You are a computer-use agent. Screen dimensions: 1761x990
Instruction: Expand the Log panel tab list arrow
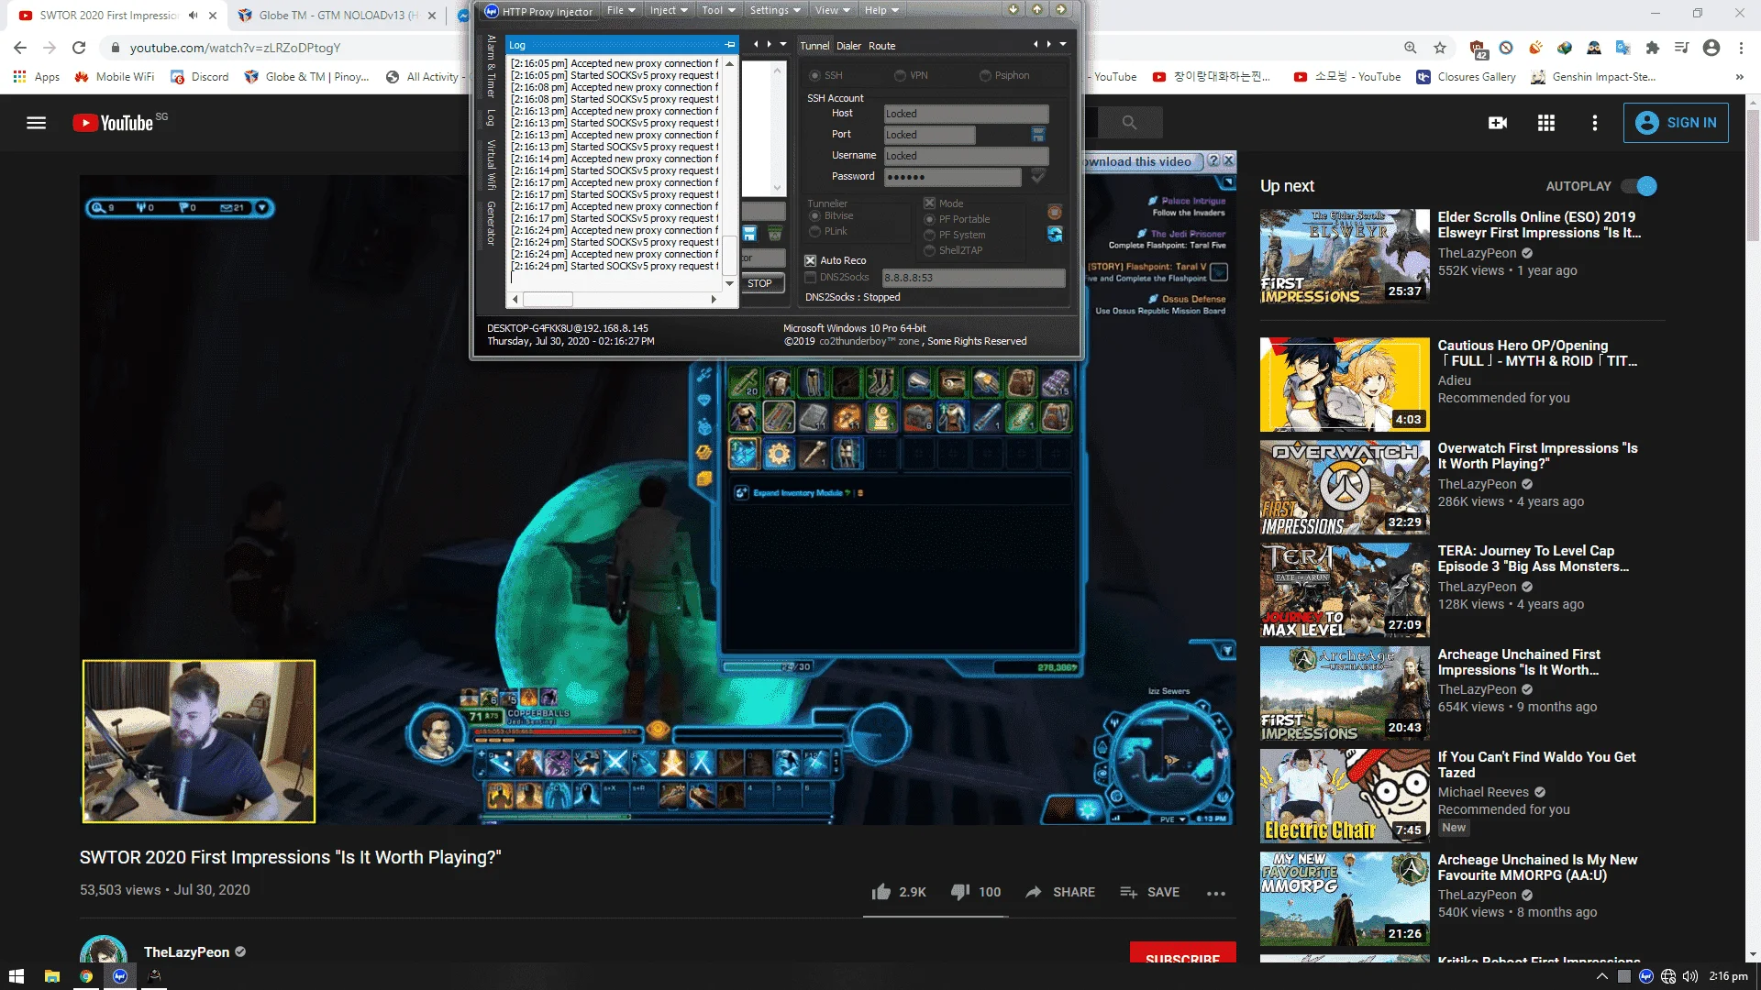(x=782, y=44)
